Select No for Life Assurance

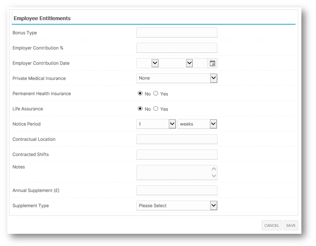pos(140,109)
